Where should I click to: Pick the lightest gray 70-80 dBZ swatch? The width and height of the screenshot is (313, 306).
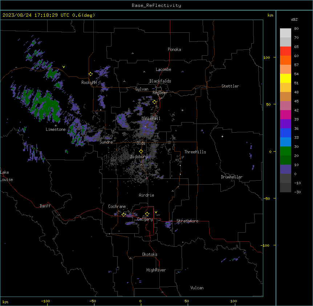click(x=285, y=33)
